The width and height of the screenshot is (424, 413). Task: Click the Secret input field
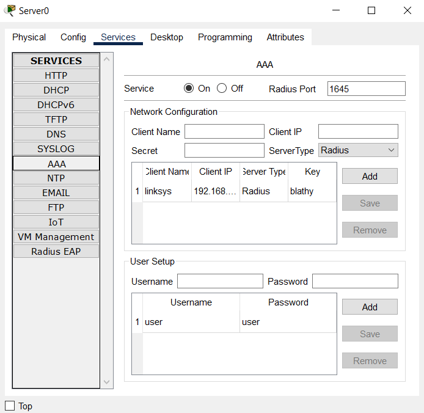224,151
